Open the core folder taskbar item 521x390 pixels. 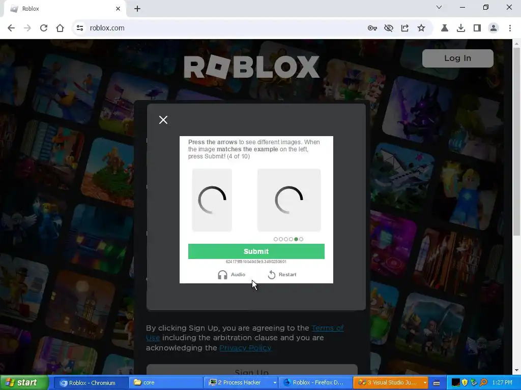(x=166, y=383)
